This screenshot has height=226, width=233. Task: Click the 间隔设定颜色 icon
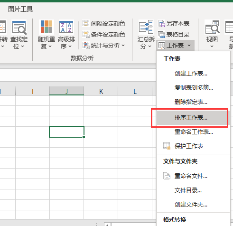point(86,23)
